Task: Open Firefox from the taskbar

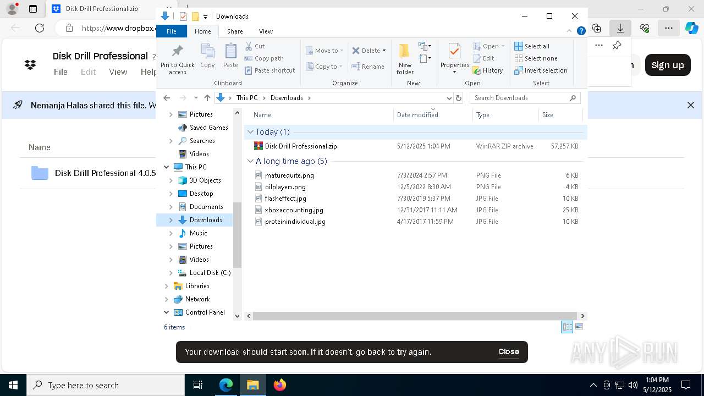Action: pos(279,385)
